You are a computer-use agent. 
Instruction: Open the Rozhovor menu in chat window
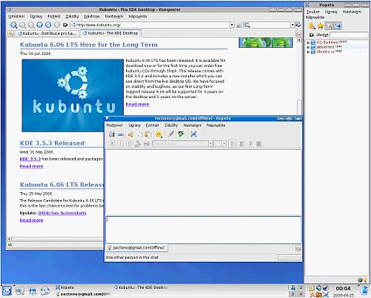(114, 125)
